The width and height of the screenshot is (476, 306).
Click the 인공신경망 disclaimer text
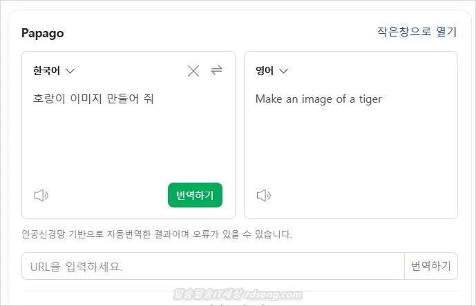click(x=157, y=234)
